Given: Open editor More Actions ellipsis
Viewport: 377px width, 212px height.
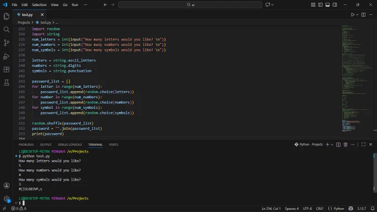Looking at the screenshot, I should 370,14.
